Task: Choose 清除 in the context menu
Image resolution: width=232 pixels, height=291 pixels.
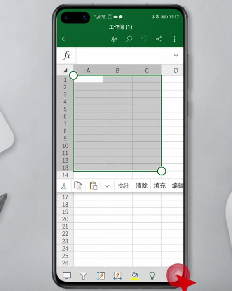Action: 141,186
